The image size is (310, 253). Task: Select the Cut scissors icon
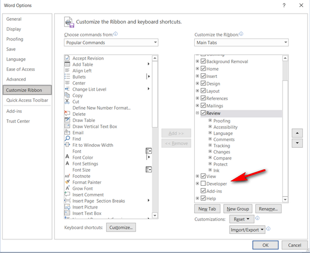click(x=67, y=101)
